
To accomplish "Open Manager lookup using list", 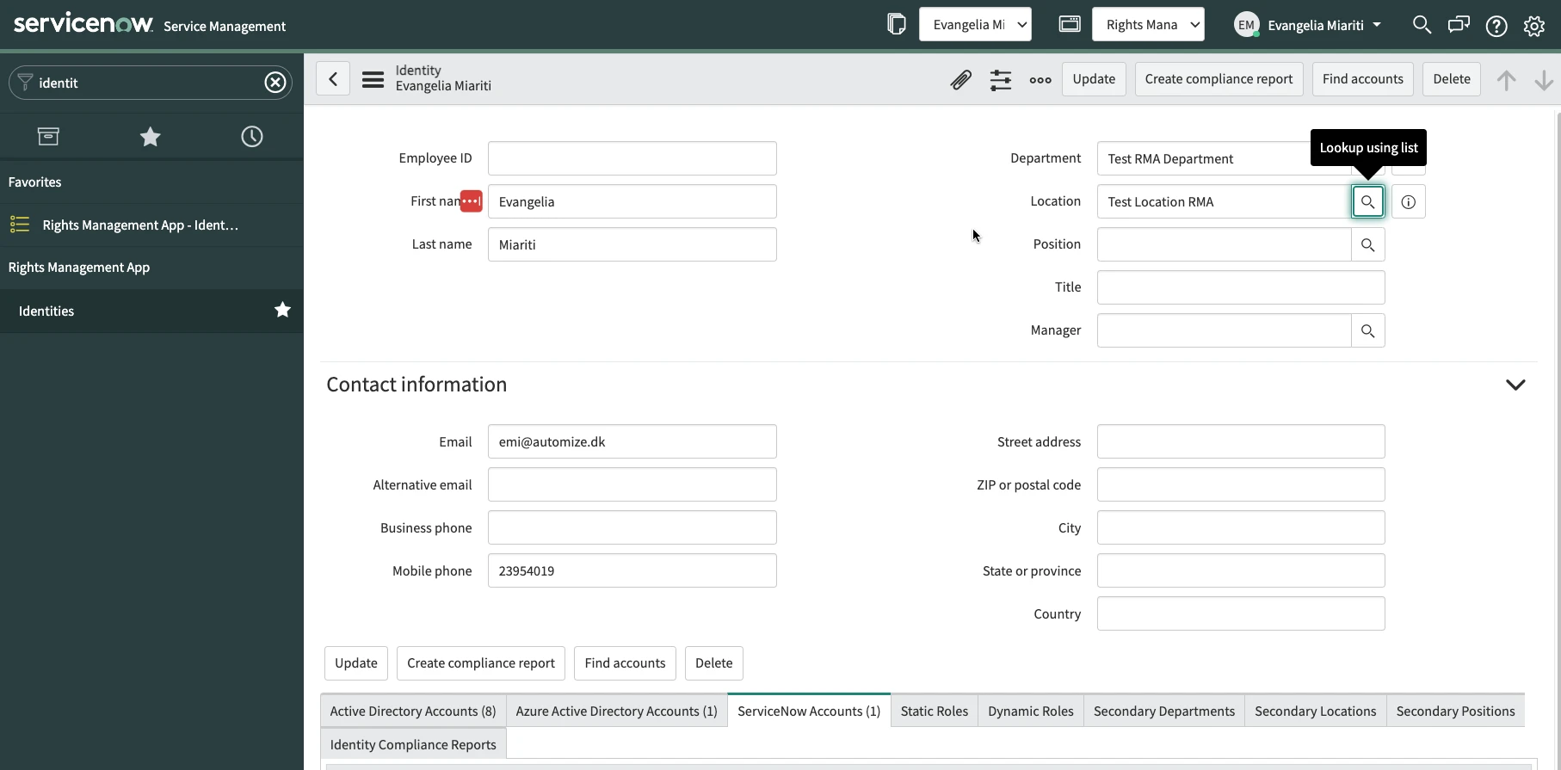I will (1367, 331).
